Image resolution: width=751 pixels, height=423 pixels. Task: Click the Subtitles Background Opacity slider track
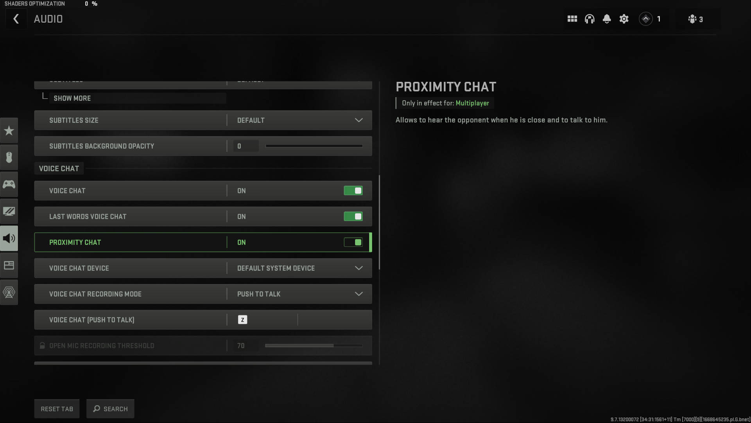[314, 146]
